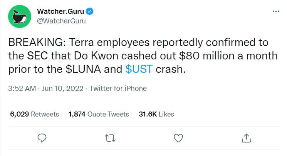Click the Jun 10, 2022 date

point(62,89)
